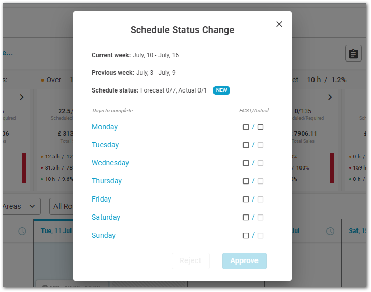Open the All Roles dropdown
The width and height of the screenshot is (371, 292).
[62, 206]
